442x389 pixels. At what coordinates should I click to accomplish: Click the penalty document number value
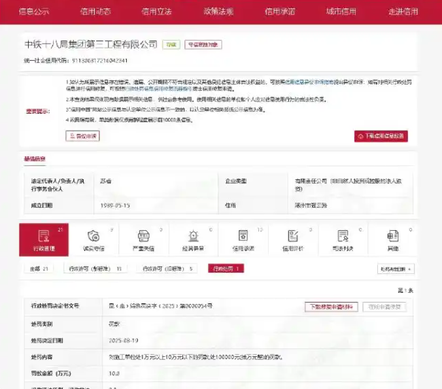pyautogui.click(x=161, y=306)
